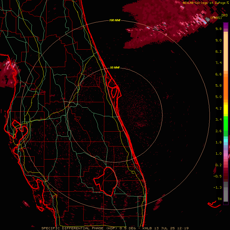This screenshot has height=230, width=230.
Task: Click the 5.8 value on the color scale
Action: (218, 86)
